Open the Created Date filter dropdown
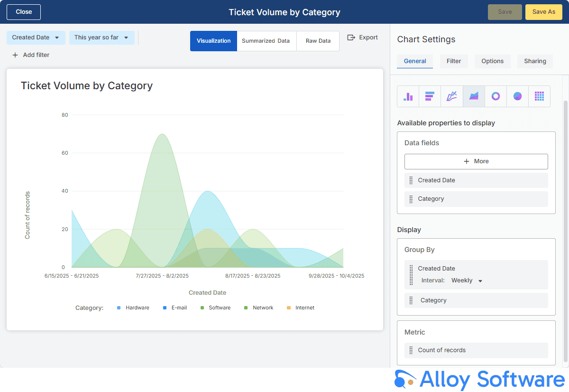The height and width of the screenshot is (392, 569). click(36, 37)
